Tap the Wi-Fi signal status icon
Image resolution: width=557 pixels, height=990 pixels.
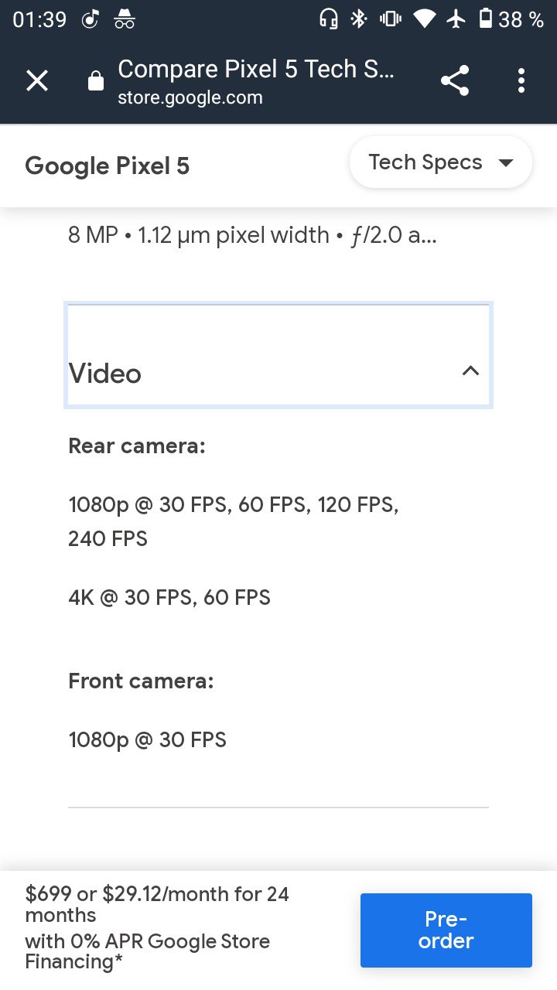tap(424, 19)
